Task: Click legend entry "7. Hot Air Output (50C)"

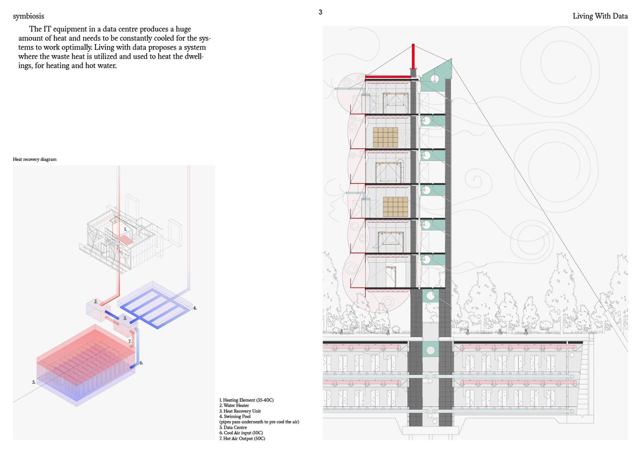Action: (x=242, y=439)
